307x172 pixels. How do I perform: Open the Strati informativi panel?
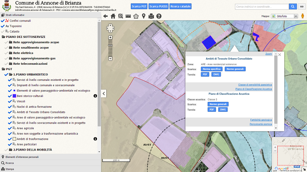51,15
